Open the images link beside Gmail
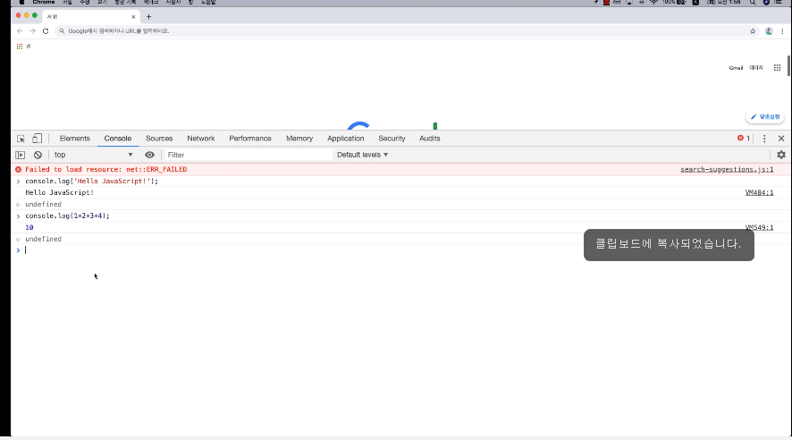The width and height of the screenshot is (792, 440). 756,68
